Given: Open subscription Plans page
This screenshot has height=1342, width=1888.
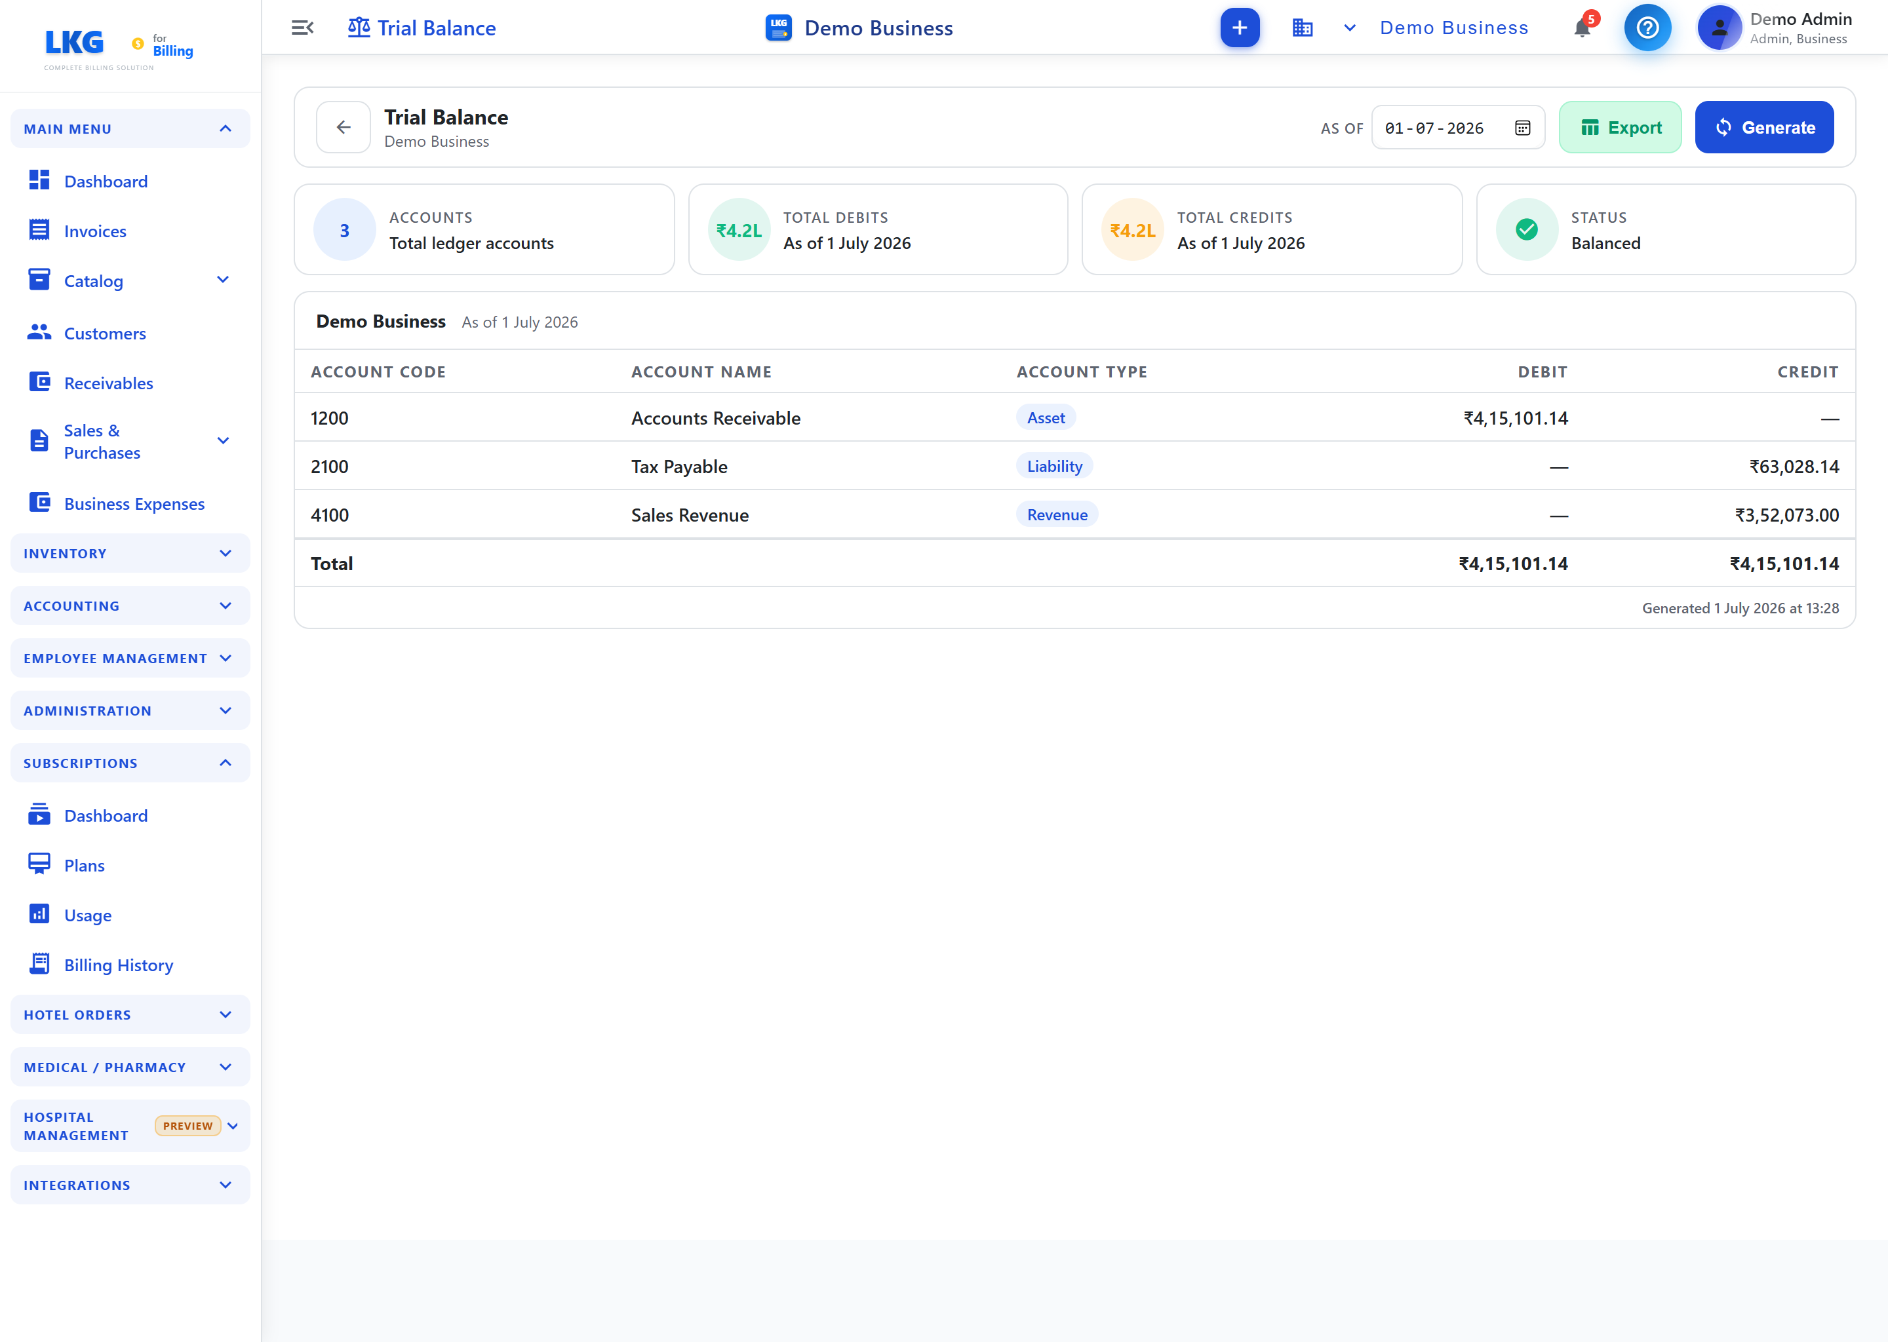Looking at the screenshot, I should (85, 865).
